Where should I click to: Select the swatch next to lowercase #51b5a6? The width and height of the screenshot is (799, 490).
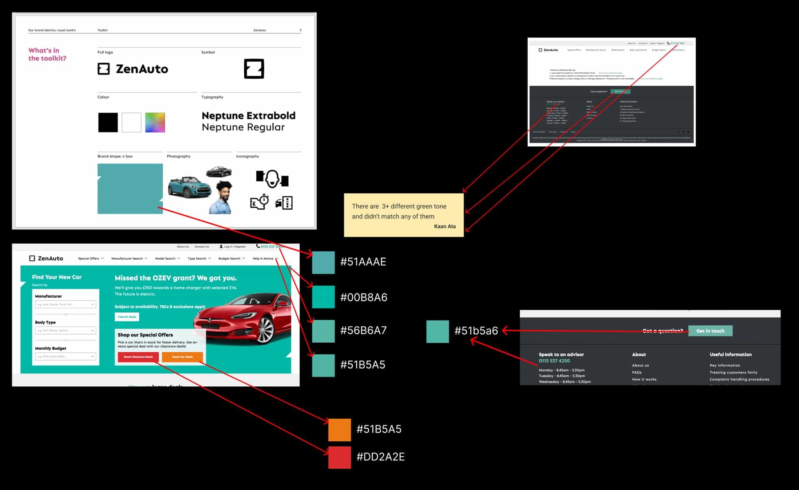pos(438,331)
